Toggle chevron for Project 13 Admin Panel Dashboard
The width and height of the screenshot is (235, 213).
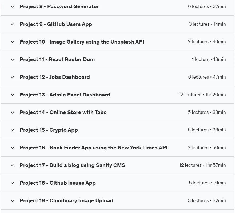pyautogui.click(x=13, y=95)
